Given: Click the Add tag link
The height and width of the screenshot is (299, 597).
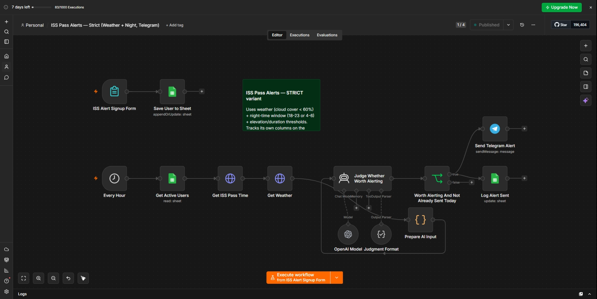Looking at the screenshot, I should 175,25.
